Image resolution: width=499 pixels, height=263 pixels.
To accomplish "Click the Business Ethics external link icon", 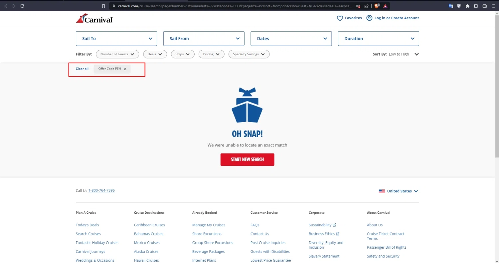I will [x=338, y=234].
